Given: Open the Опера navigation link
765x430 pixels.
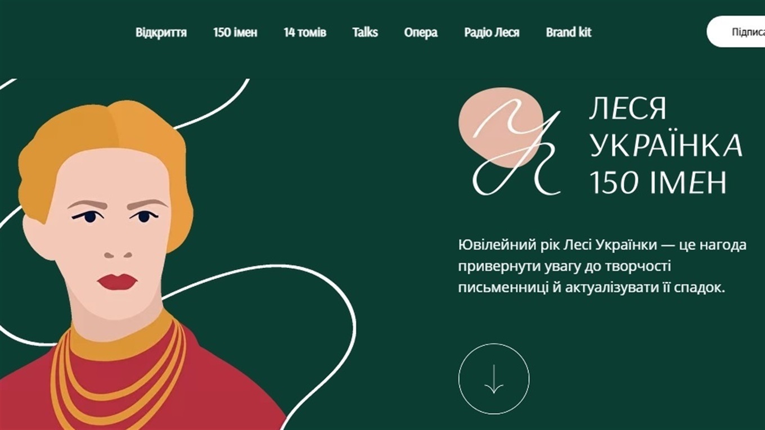Looking at the screenshot, I should pyautogui.click(x=421, y=33).
